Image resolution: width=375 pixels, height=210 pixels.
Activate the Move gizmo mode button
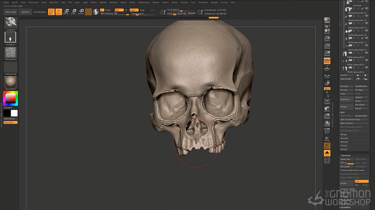coord(66,12)
